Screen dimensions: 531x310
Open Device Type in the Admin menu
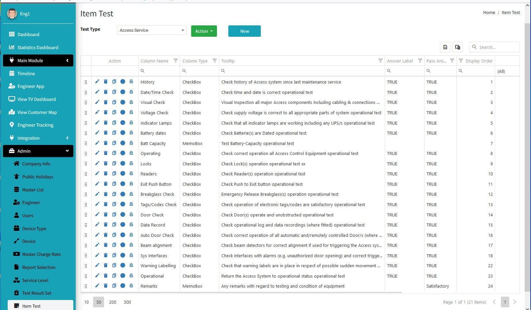(x=34, y=228)
